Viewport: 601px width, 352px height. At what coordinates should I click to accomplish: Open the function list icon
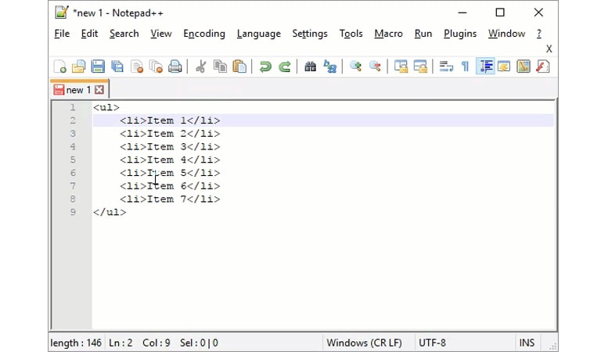(543, 66)
